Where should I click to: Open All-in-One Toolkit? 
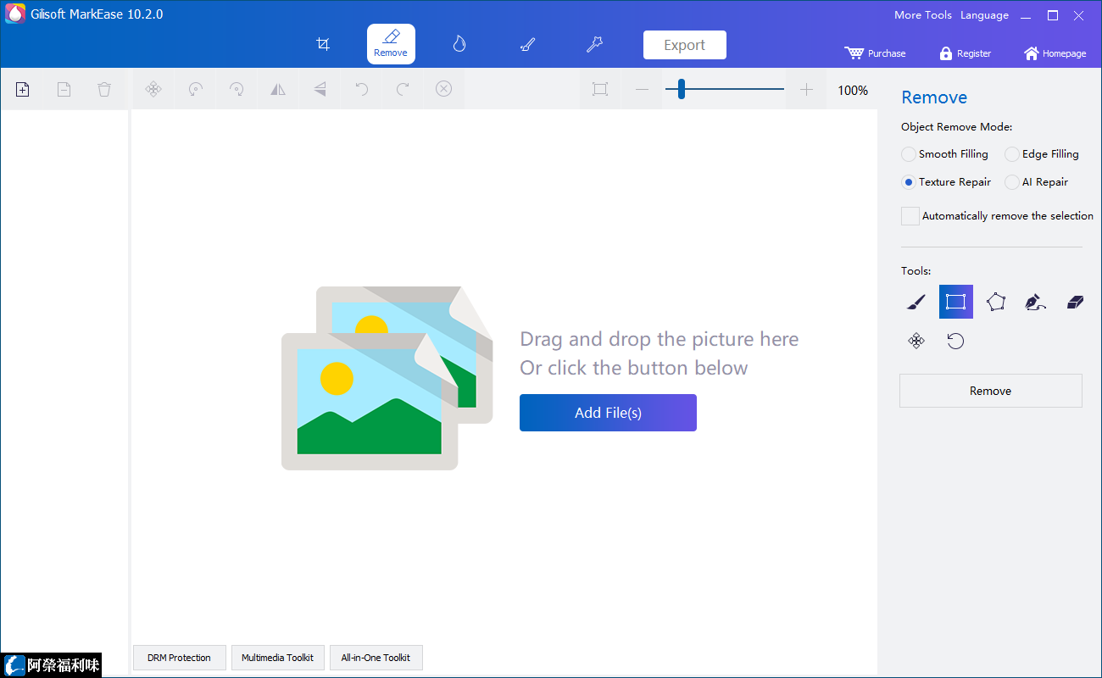click(x=376, y=658)
